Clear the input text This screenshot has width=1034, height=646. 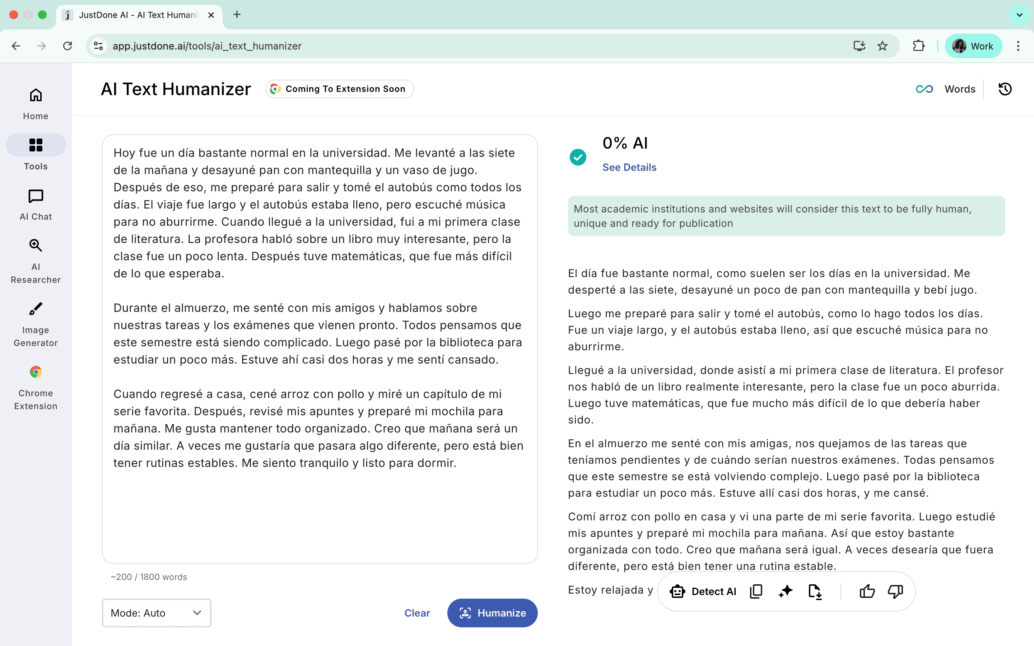pos(416,613)
